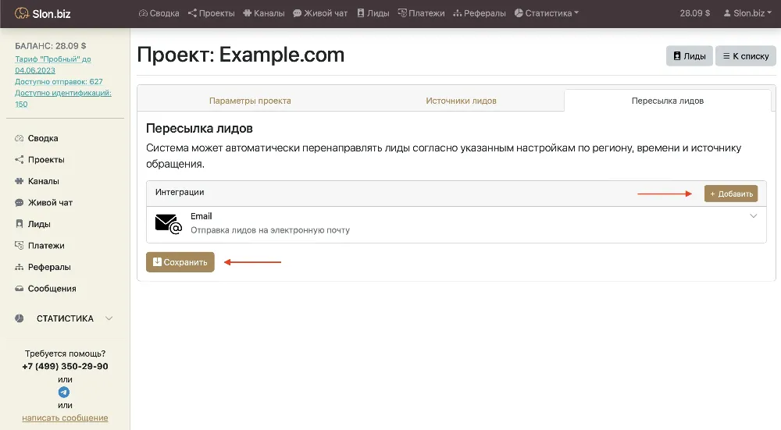Click the Доступно отправок: 627 link
Image resolution: width=781 pixels, height=430 pixels.
point(59,82)
